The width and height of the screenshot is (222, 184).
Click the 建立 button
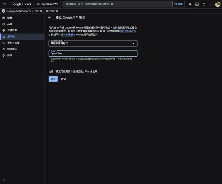53,79
